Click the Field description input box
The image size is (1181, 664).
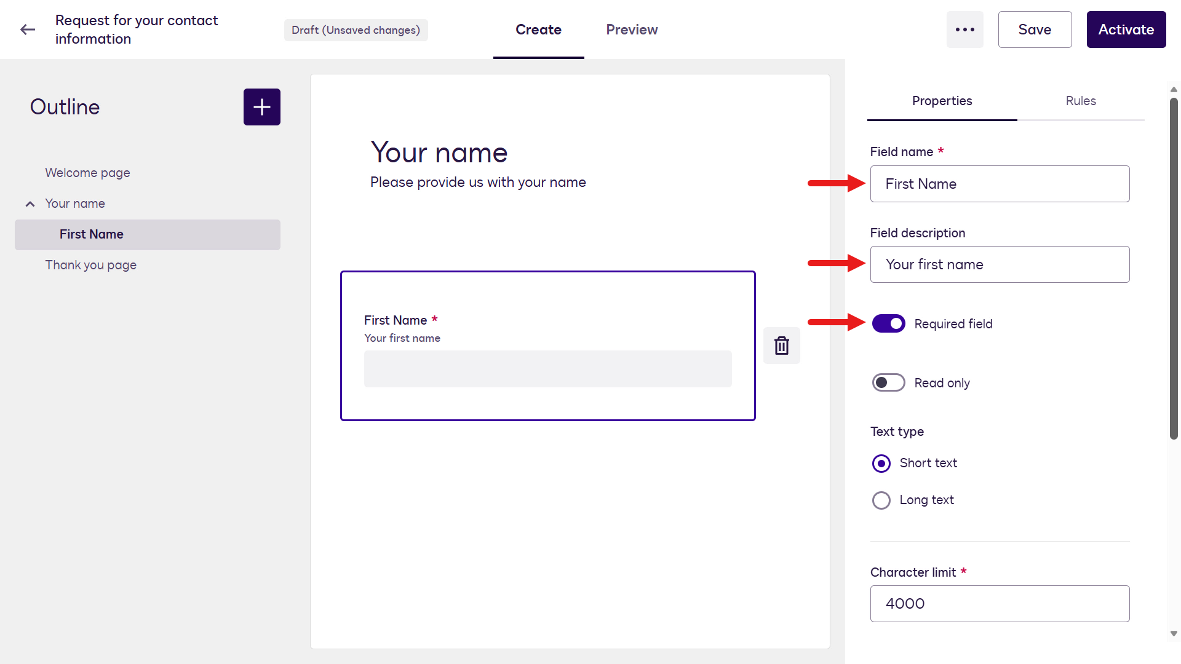click(x=1000, y=264)
